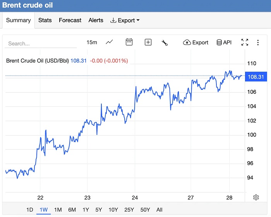This screenshot has height=217, width=271.
Task: Open the Forecast tab
Action: point(70,20)
